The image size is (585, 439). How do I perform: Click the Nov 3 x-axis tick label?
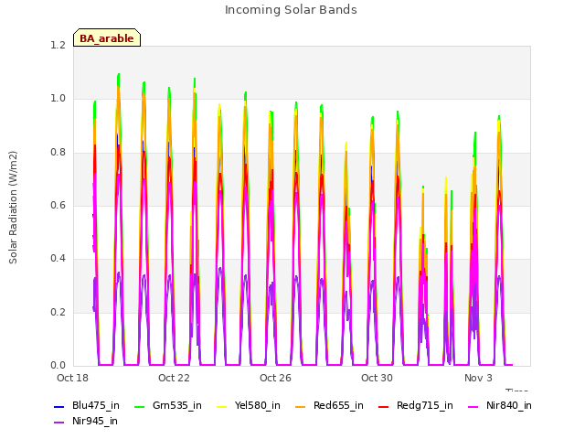478,378
